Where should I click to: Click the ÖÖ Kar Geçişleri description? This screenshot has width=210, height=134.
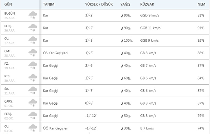coord(56,128)
